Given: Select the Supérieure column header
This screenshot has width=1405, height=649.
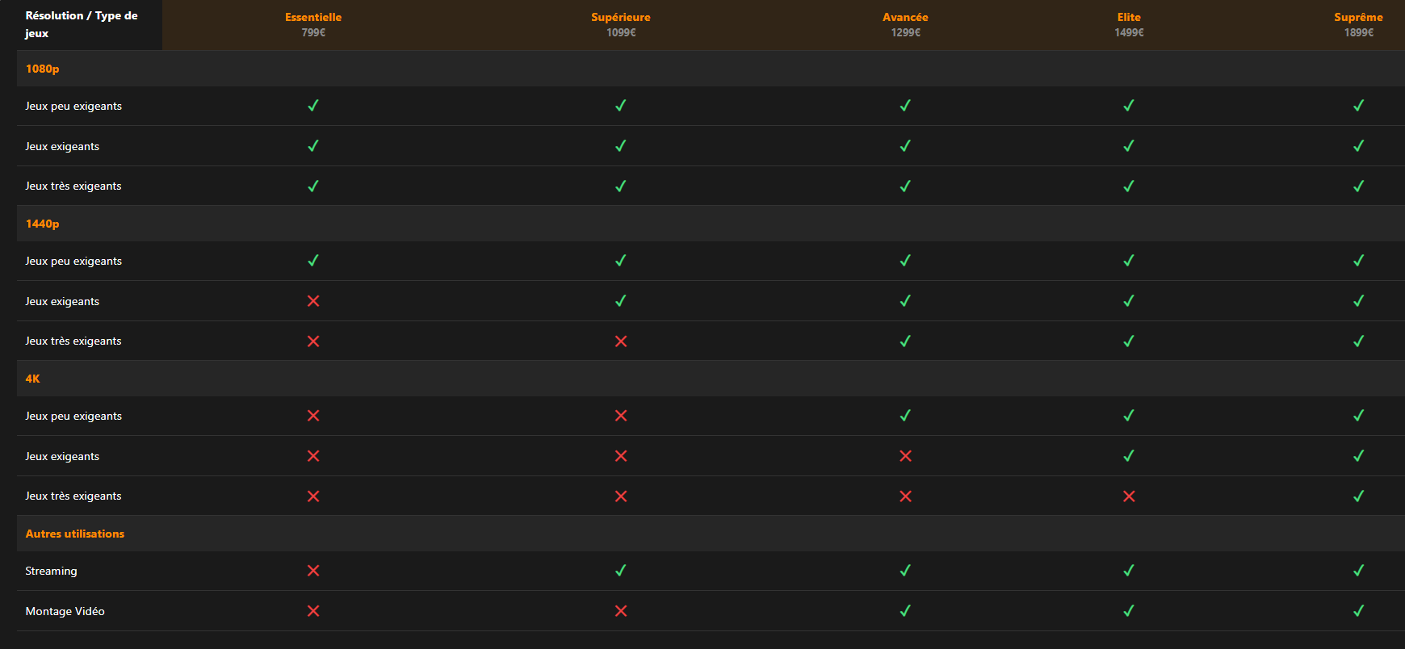Looking at the screenshot, I should point(621,17).
